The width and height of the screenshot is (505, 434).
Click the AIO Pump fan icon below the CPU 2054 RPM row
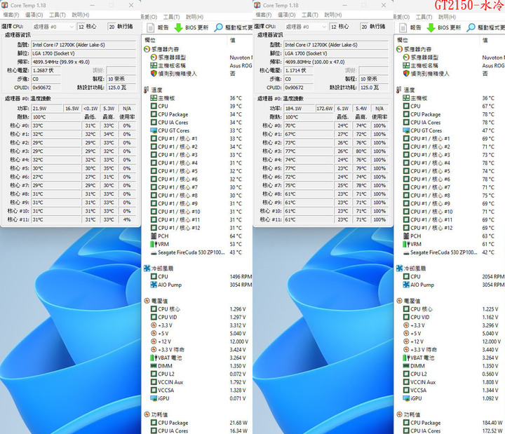406,285
